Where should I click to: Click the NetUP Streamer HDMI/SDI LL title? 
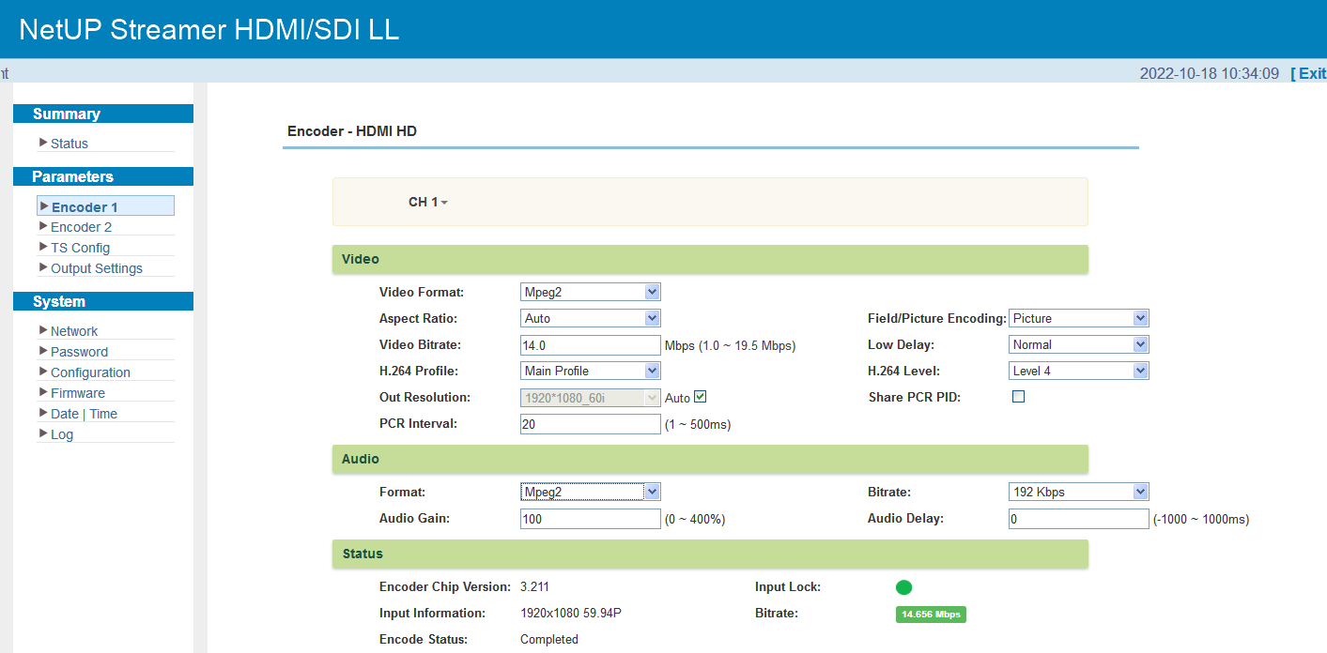point(209,29)
